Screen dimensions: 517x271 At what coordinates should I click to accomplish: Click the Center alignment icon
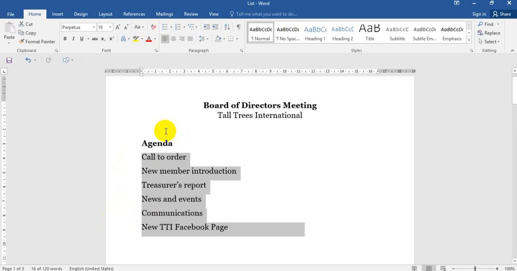[173, 39]
